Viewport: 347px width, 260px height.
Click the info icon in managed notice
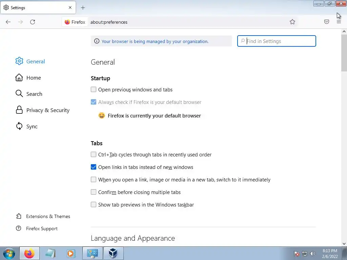[97, 41]
